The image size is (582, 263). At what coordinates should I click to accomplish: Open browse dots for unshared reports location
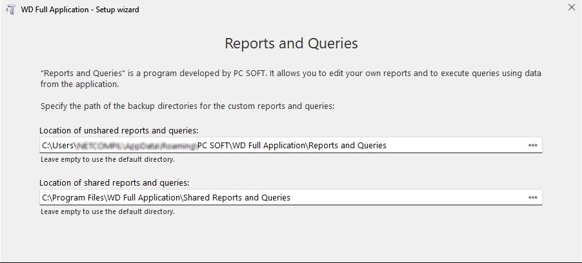pyautogui.click(x=532, y=146)
